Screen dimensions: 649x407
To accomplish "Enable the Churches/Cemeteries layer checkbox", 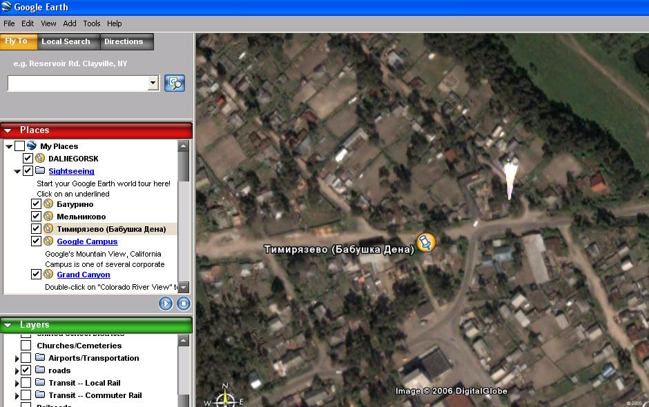I will [x=26, y=346].
